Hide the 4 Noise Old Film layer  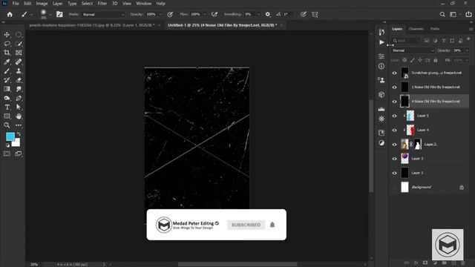pos(394,102)
